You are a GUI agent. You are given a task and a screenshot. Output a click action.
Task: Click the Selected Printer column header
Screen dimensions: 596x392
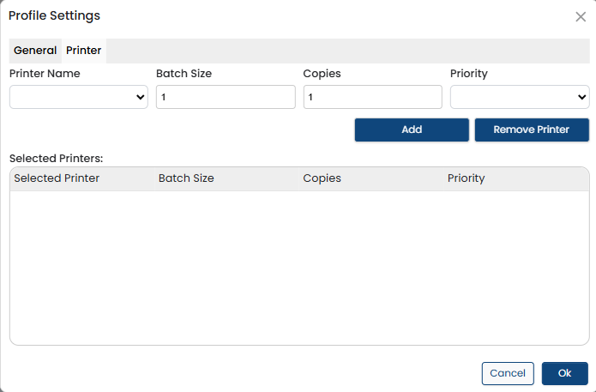[x=57, y=178]
